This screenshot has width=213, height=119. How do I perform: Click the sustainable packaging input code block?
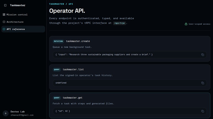tap(130, 55)
